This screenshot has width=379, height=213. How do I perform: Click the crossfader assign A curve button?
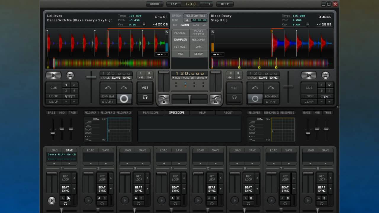coord(163,99)
